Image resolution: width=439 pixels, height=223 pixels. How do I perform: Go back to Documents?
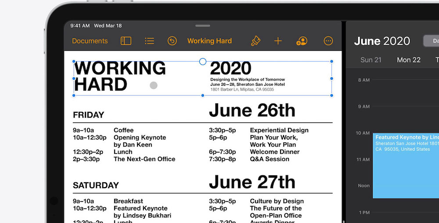click(90, 41)
